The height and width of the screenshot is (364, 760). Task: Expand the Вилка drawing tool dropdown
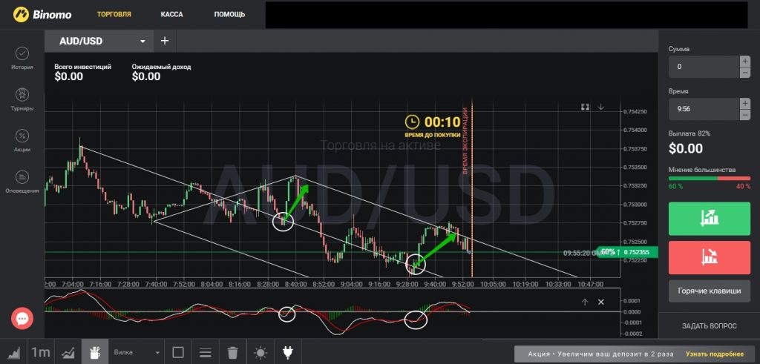tap(137, 352)
